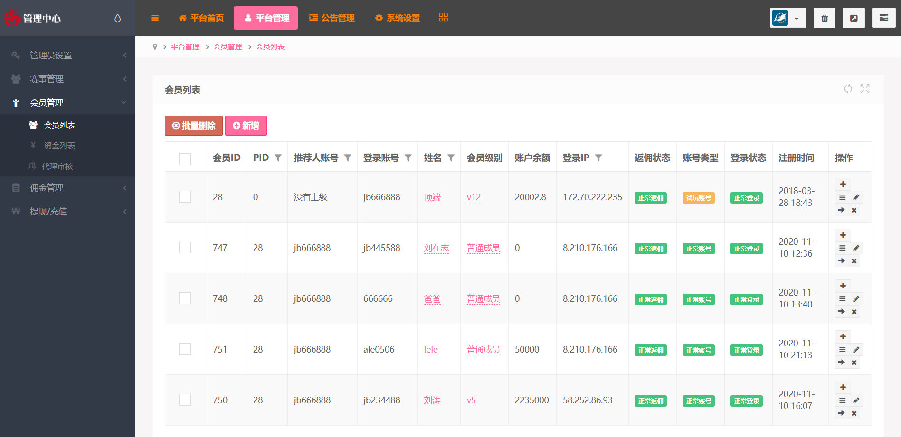Expand the 佣金管理 sidebar menu
Image resolution: width=901 pixels, height=437 pixels.
click(x=67, y=187)
